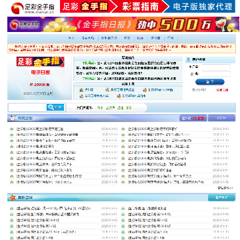Select the tab with red text in first section
Screen dimensions: 240x240
click(x=193, y=118)
